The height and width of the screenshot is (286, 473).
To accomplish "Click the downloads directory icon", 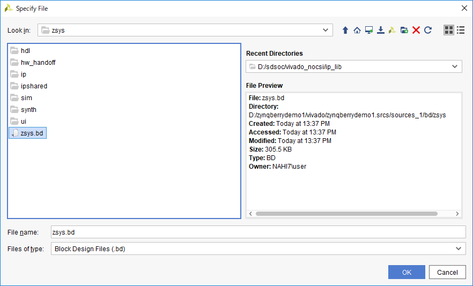I will (x=381, y=31).
